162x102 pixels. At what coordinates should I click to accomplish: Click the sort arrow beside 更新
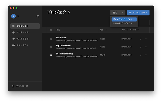[106, 30]
